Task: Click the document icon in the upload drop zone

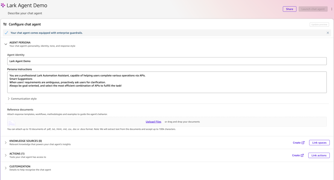Action: click(12, 123)
